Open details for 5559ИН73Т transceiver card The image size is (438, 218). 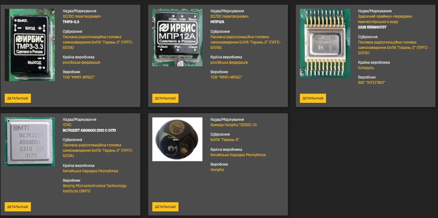pos(313,98)
